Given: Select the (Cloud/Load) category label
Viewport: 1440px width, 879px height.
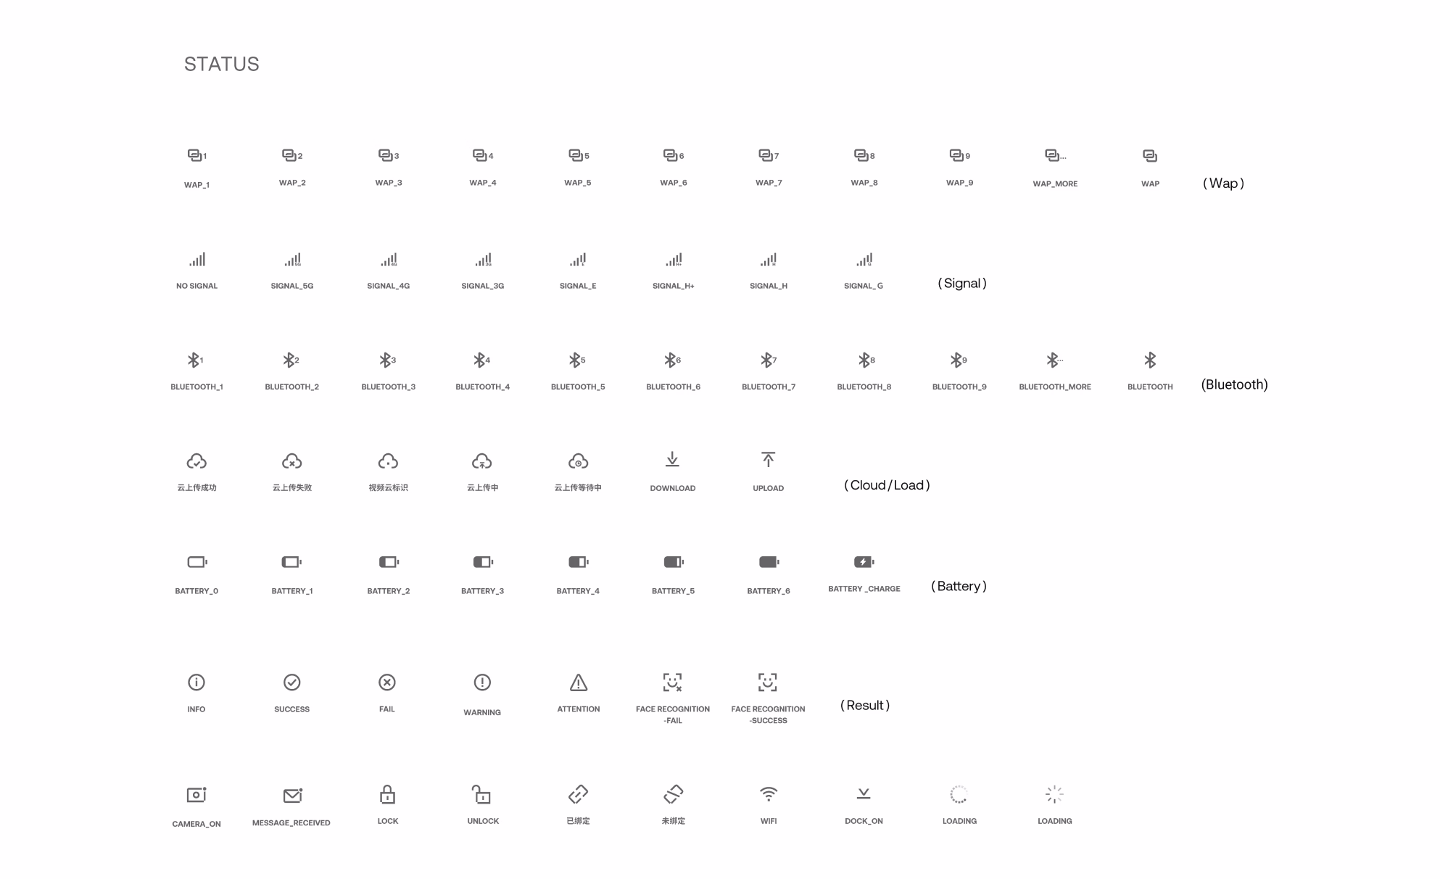Looking at the screenshot, I should click(887, 485).
